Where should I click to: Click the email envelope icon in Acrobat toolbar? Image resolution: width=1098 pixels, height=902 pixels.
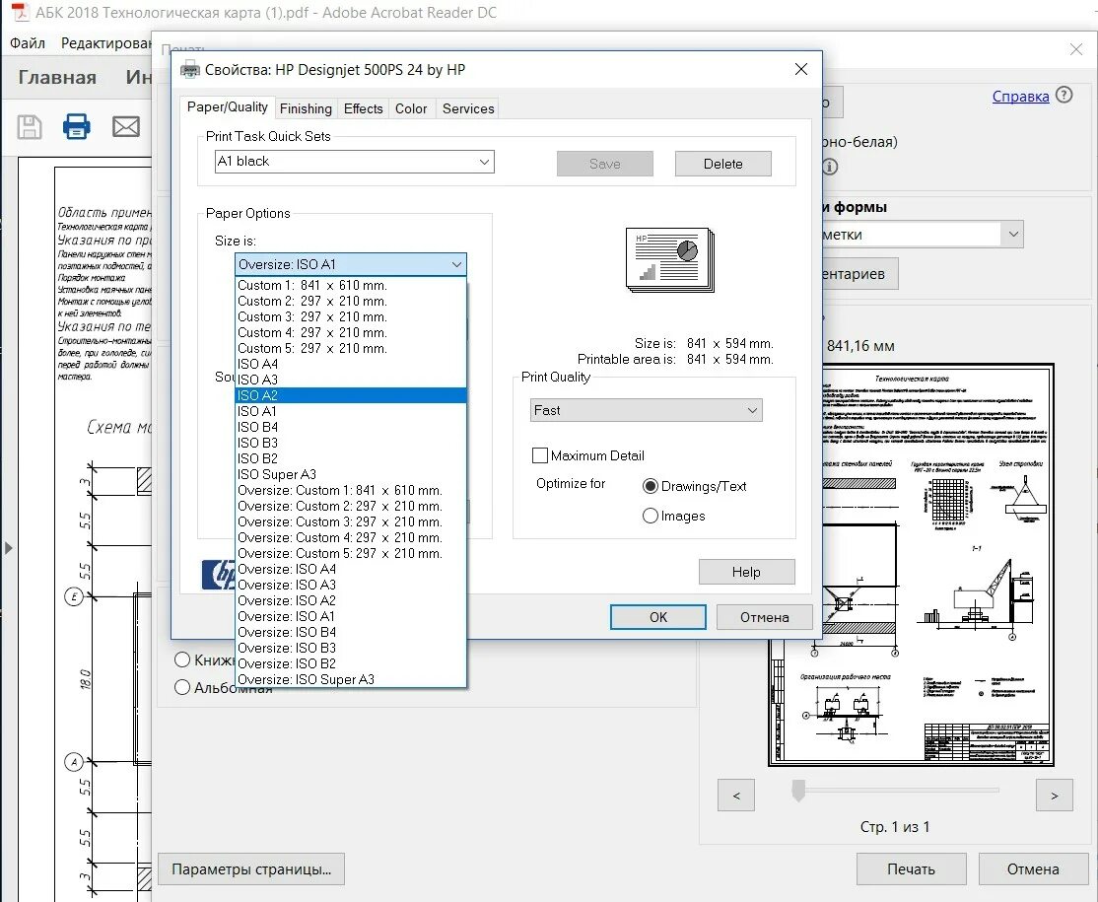pyautogui.click(x=126, y=127)
